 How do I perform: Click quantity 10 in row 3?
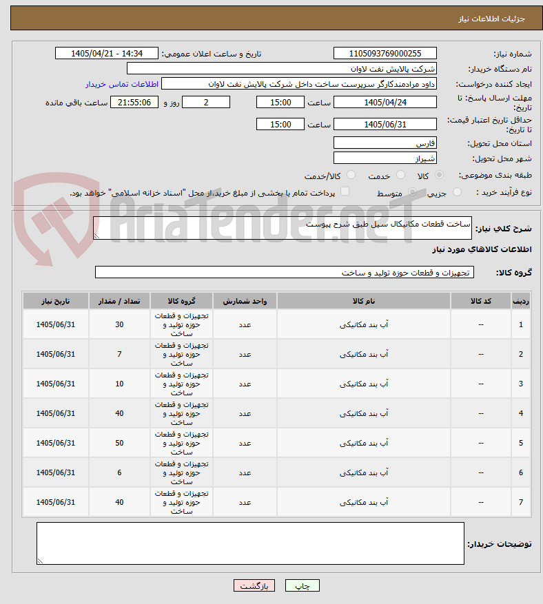[119, 384]
